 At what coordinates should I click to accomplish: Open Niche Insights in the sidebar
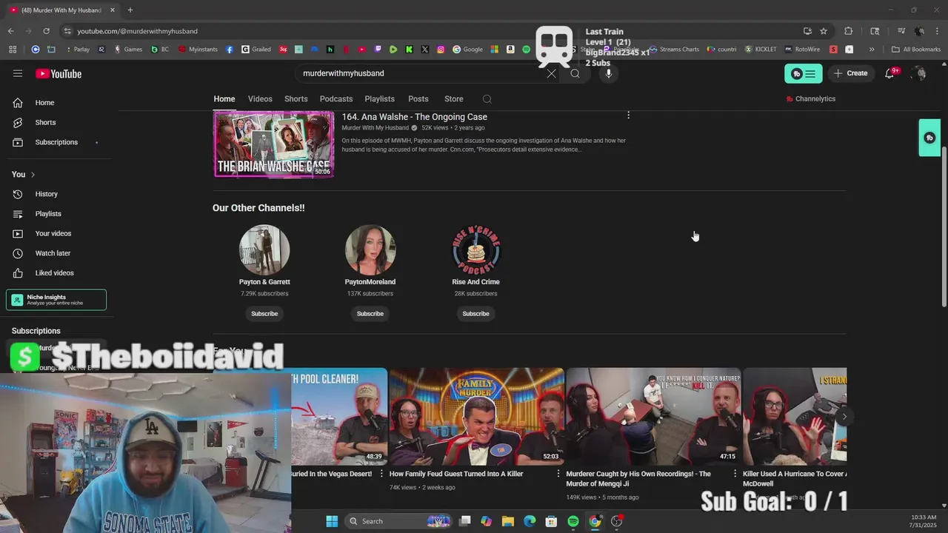[56, 300]
